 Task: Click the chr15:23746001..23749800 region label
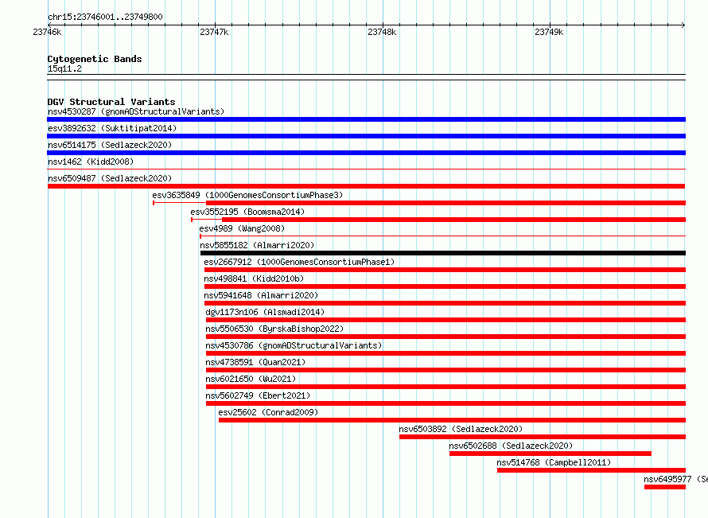click(105, 17)
